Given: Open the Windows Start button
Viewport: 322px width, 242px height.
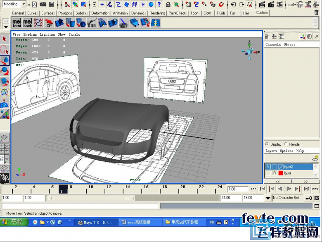Looking at the screenshot, I should pos(14,222).
